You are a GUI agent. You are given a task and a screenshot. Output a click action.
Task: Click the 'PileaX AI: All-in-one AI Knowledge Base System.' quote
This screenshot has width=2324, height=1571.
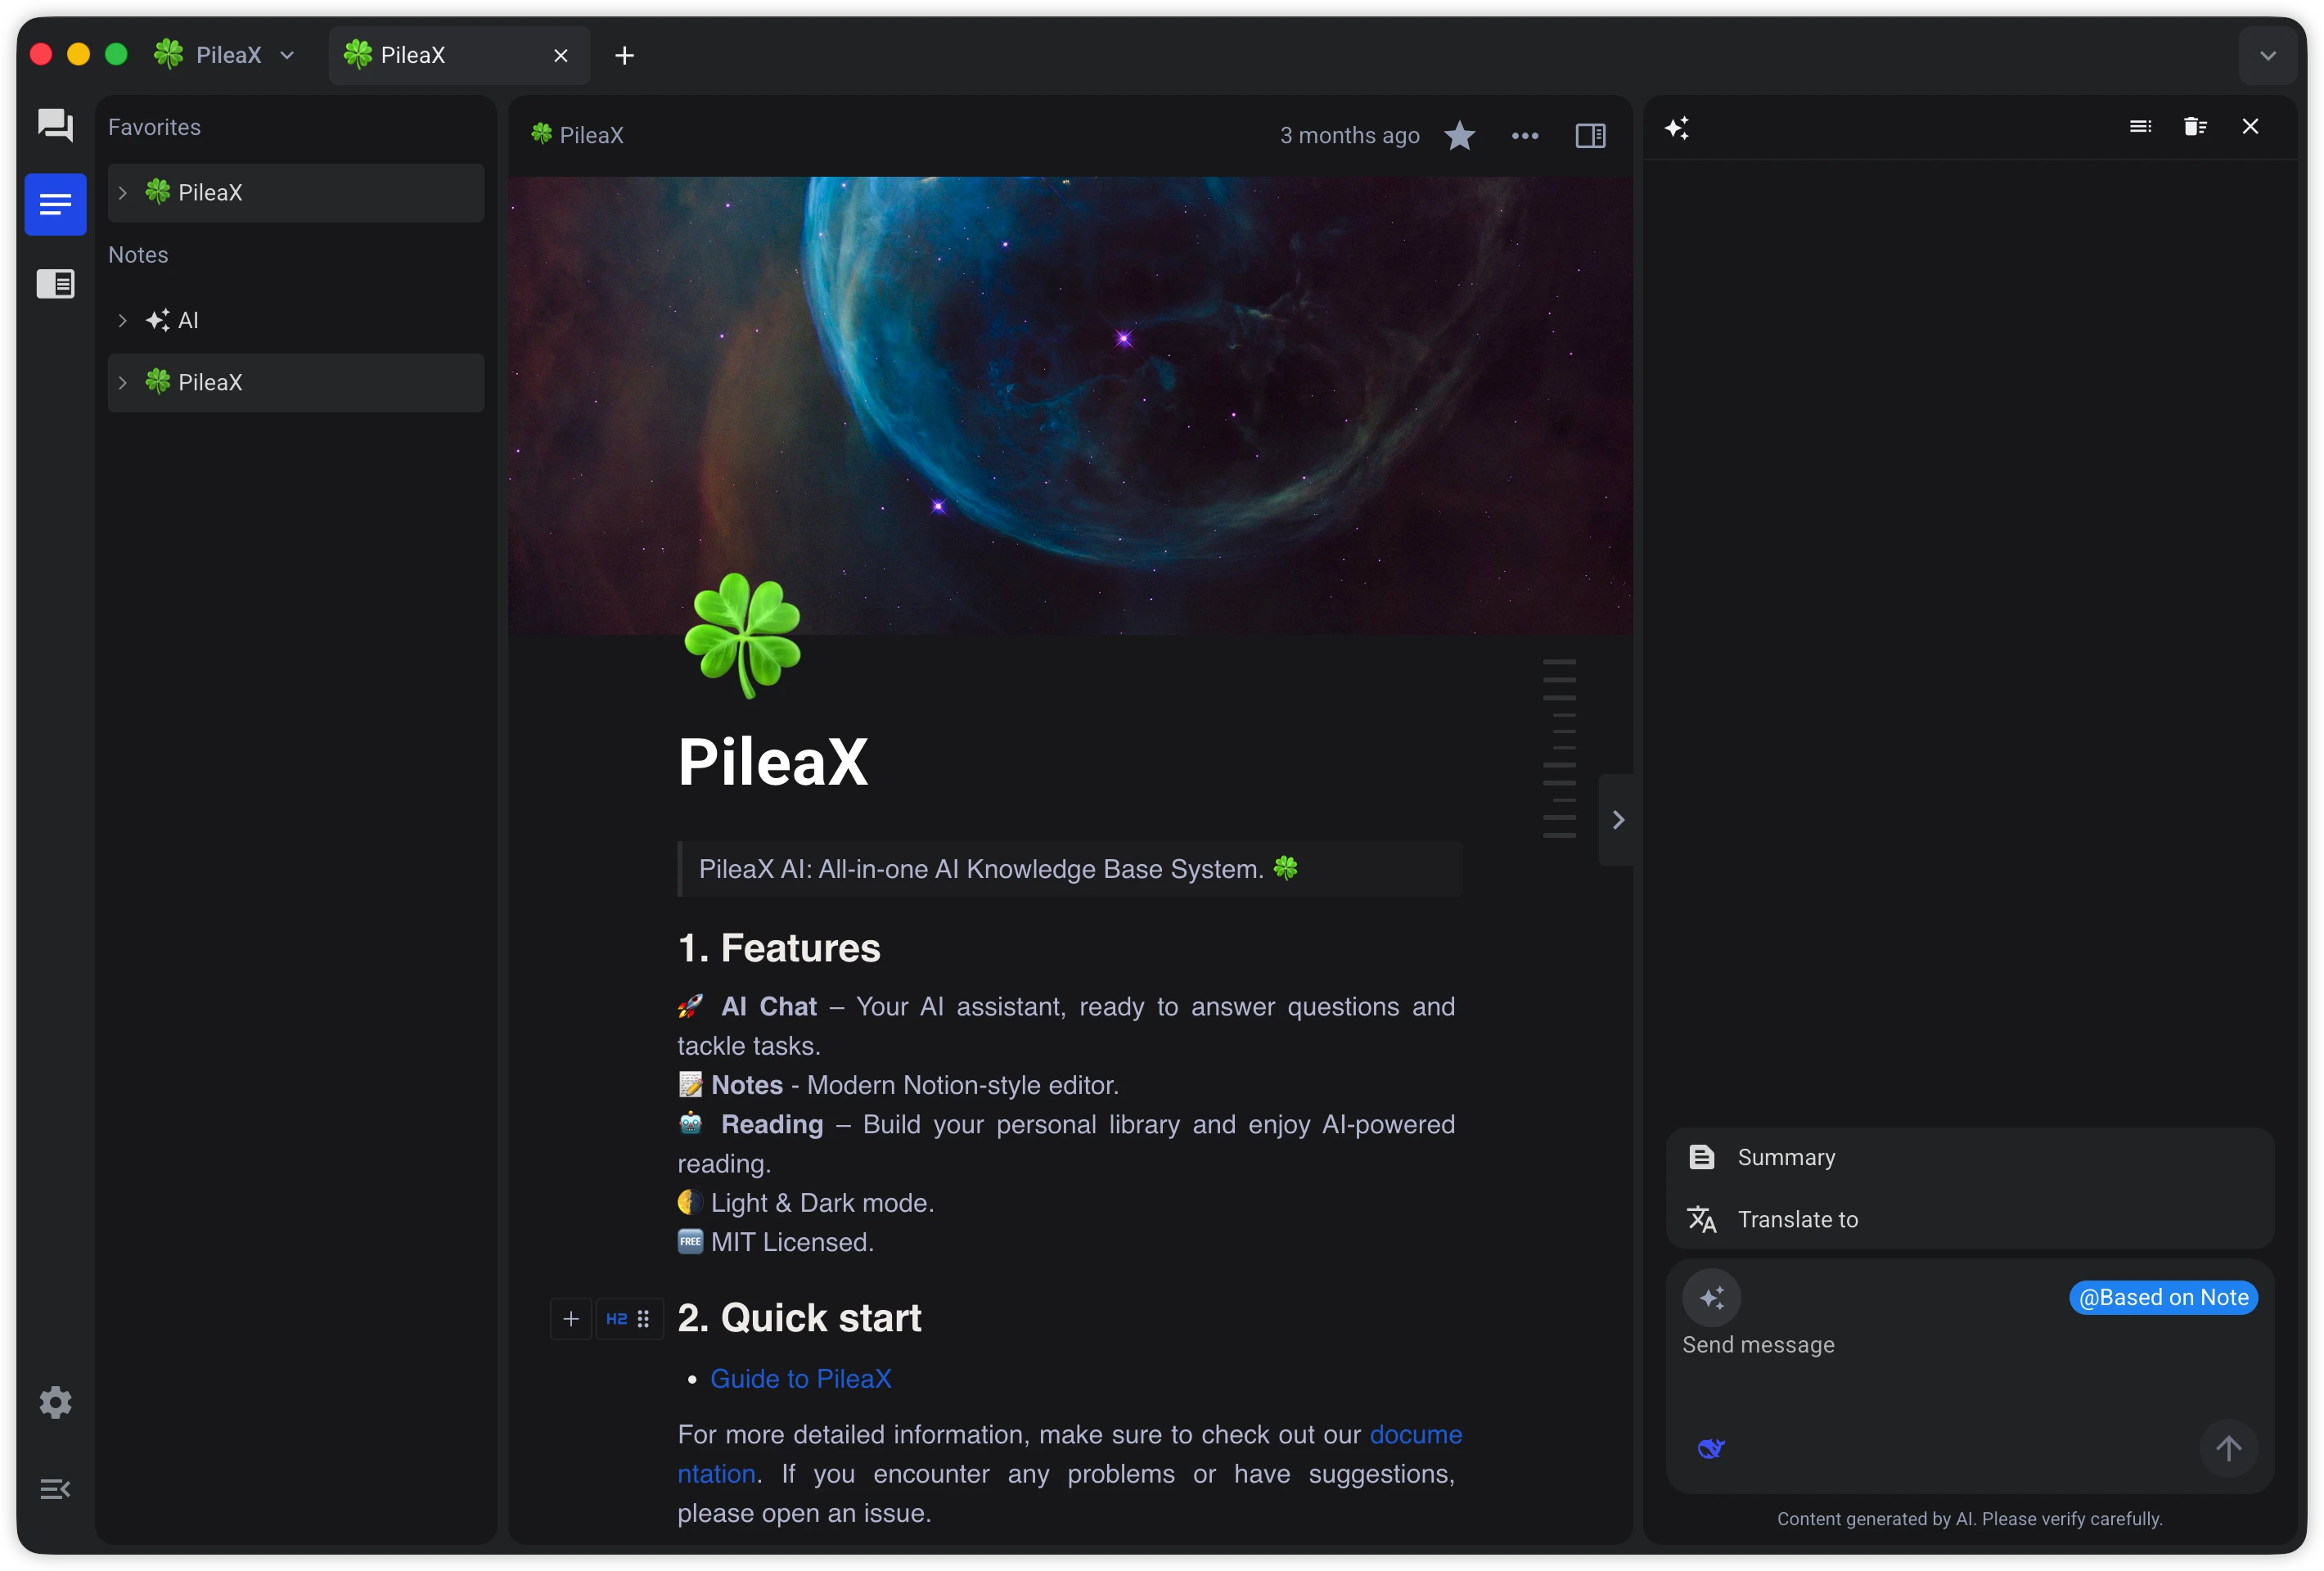coord(1069,868)
